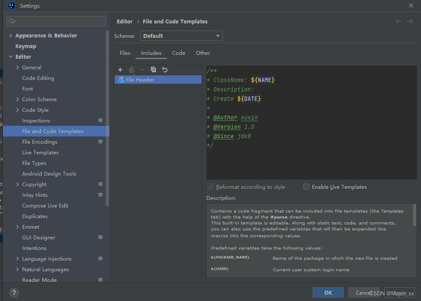This screenshot has width=421, height=301.
Task: Open Android Design Tools settings
Action: (49, 173)
